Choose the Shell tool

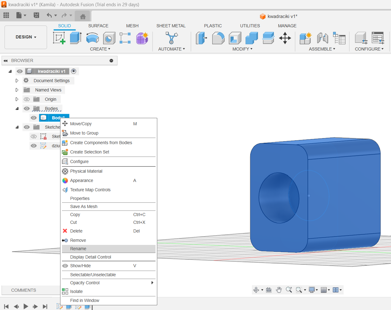(x=235, y=38)
